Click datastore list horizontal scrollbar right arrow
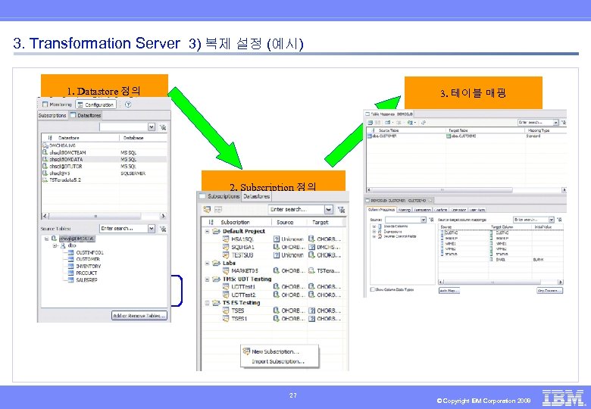Image resolution: width=591 pixels, height=409 pixels. coord(163,216)
